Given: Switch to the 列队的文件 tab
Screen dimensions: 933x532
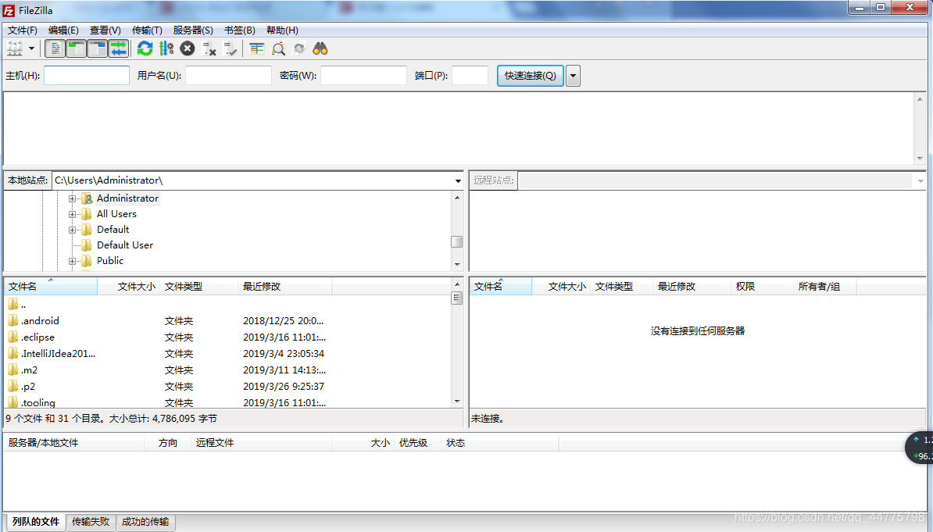Looking at the screenshot, I should coord(36,522).
